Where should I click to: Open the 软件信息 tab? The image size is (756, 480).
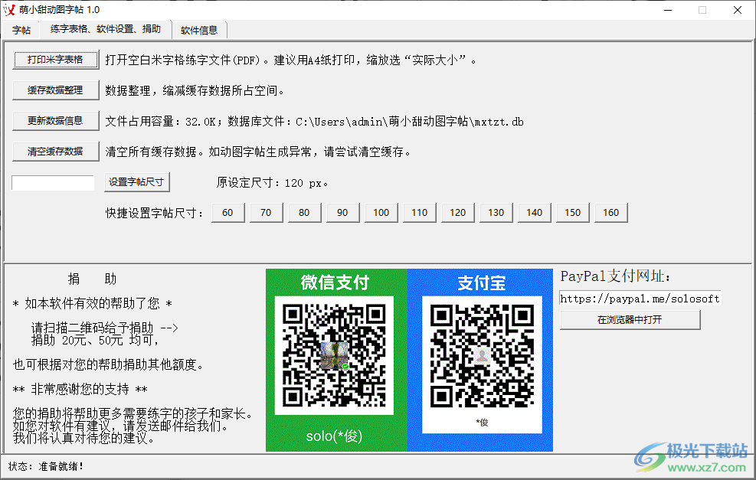click(199, 30)
